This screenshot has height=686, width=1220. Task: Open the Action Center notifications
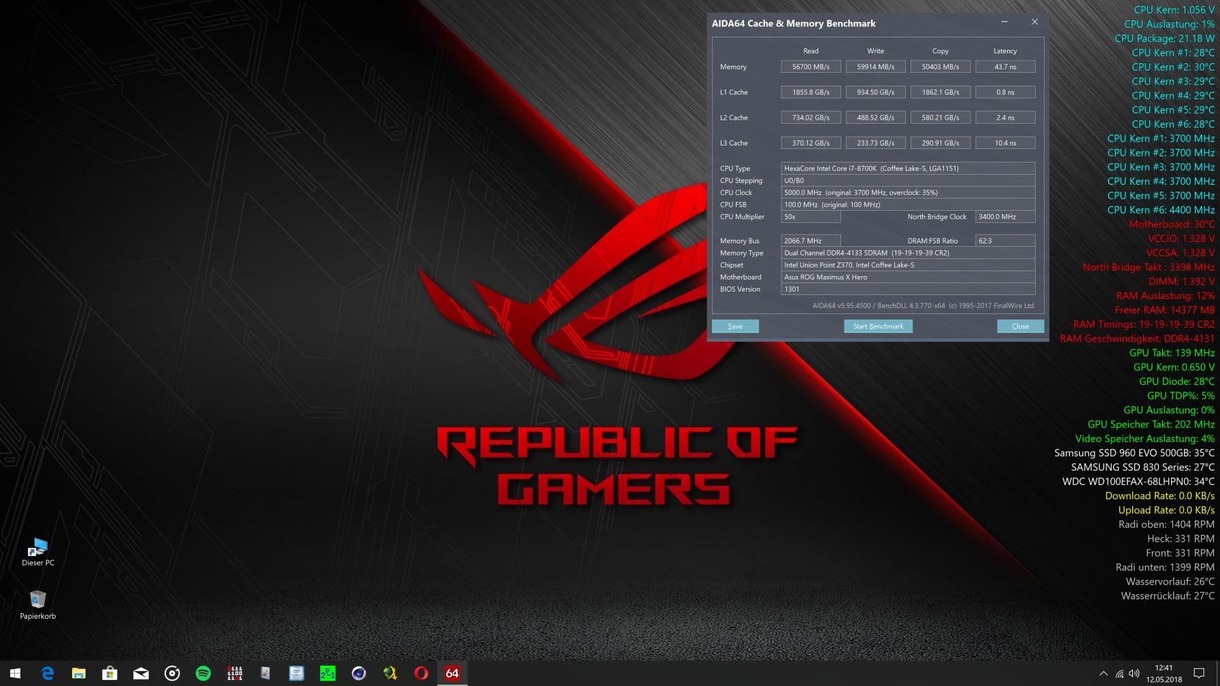coord(1199,673)
